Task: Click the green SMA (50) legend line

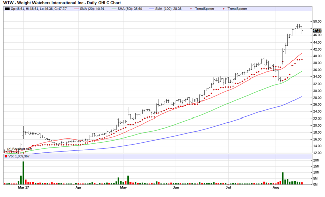Action: point(114,9)
